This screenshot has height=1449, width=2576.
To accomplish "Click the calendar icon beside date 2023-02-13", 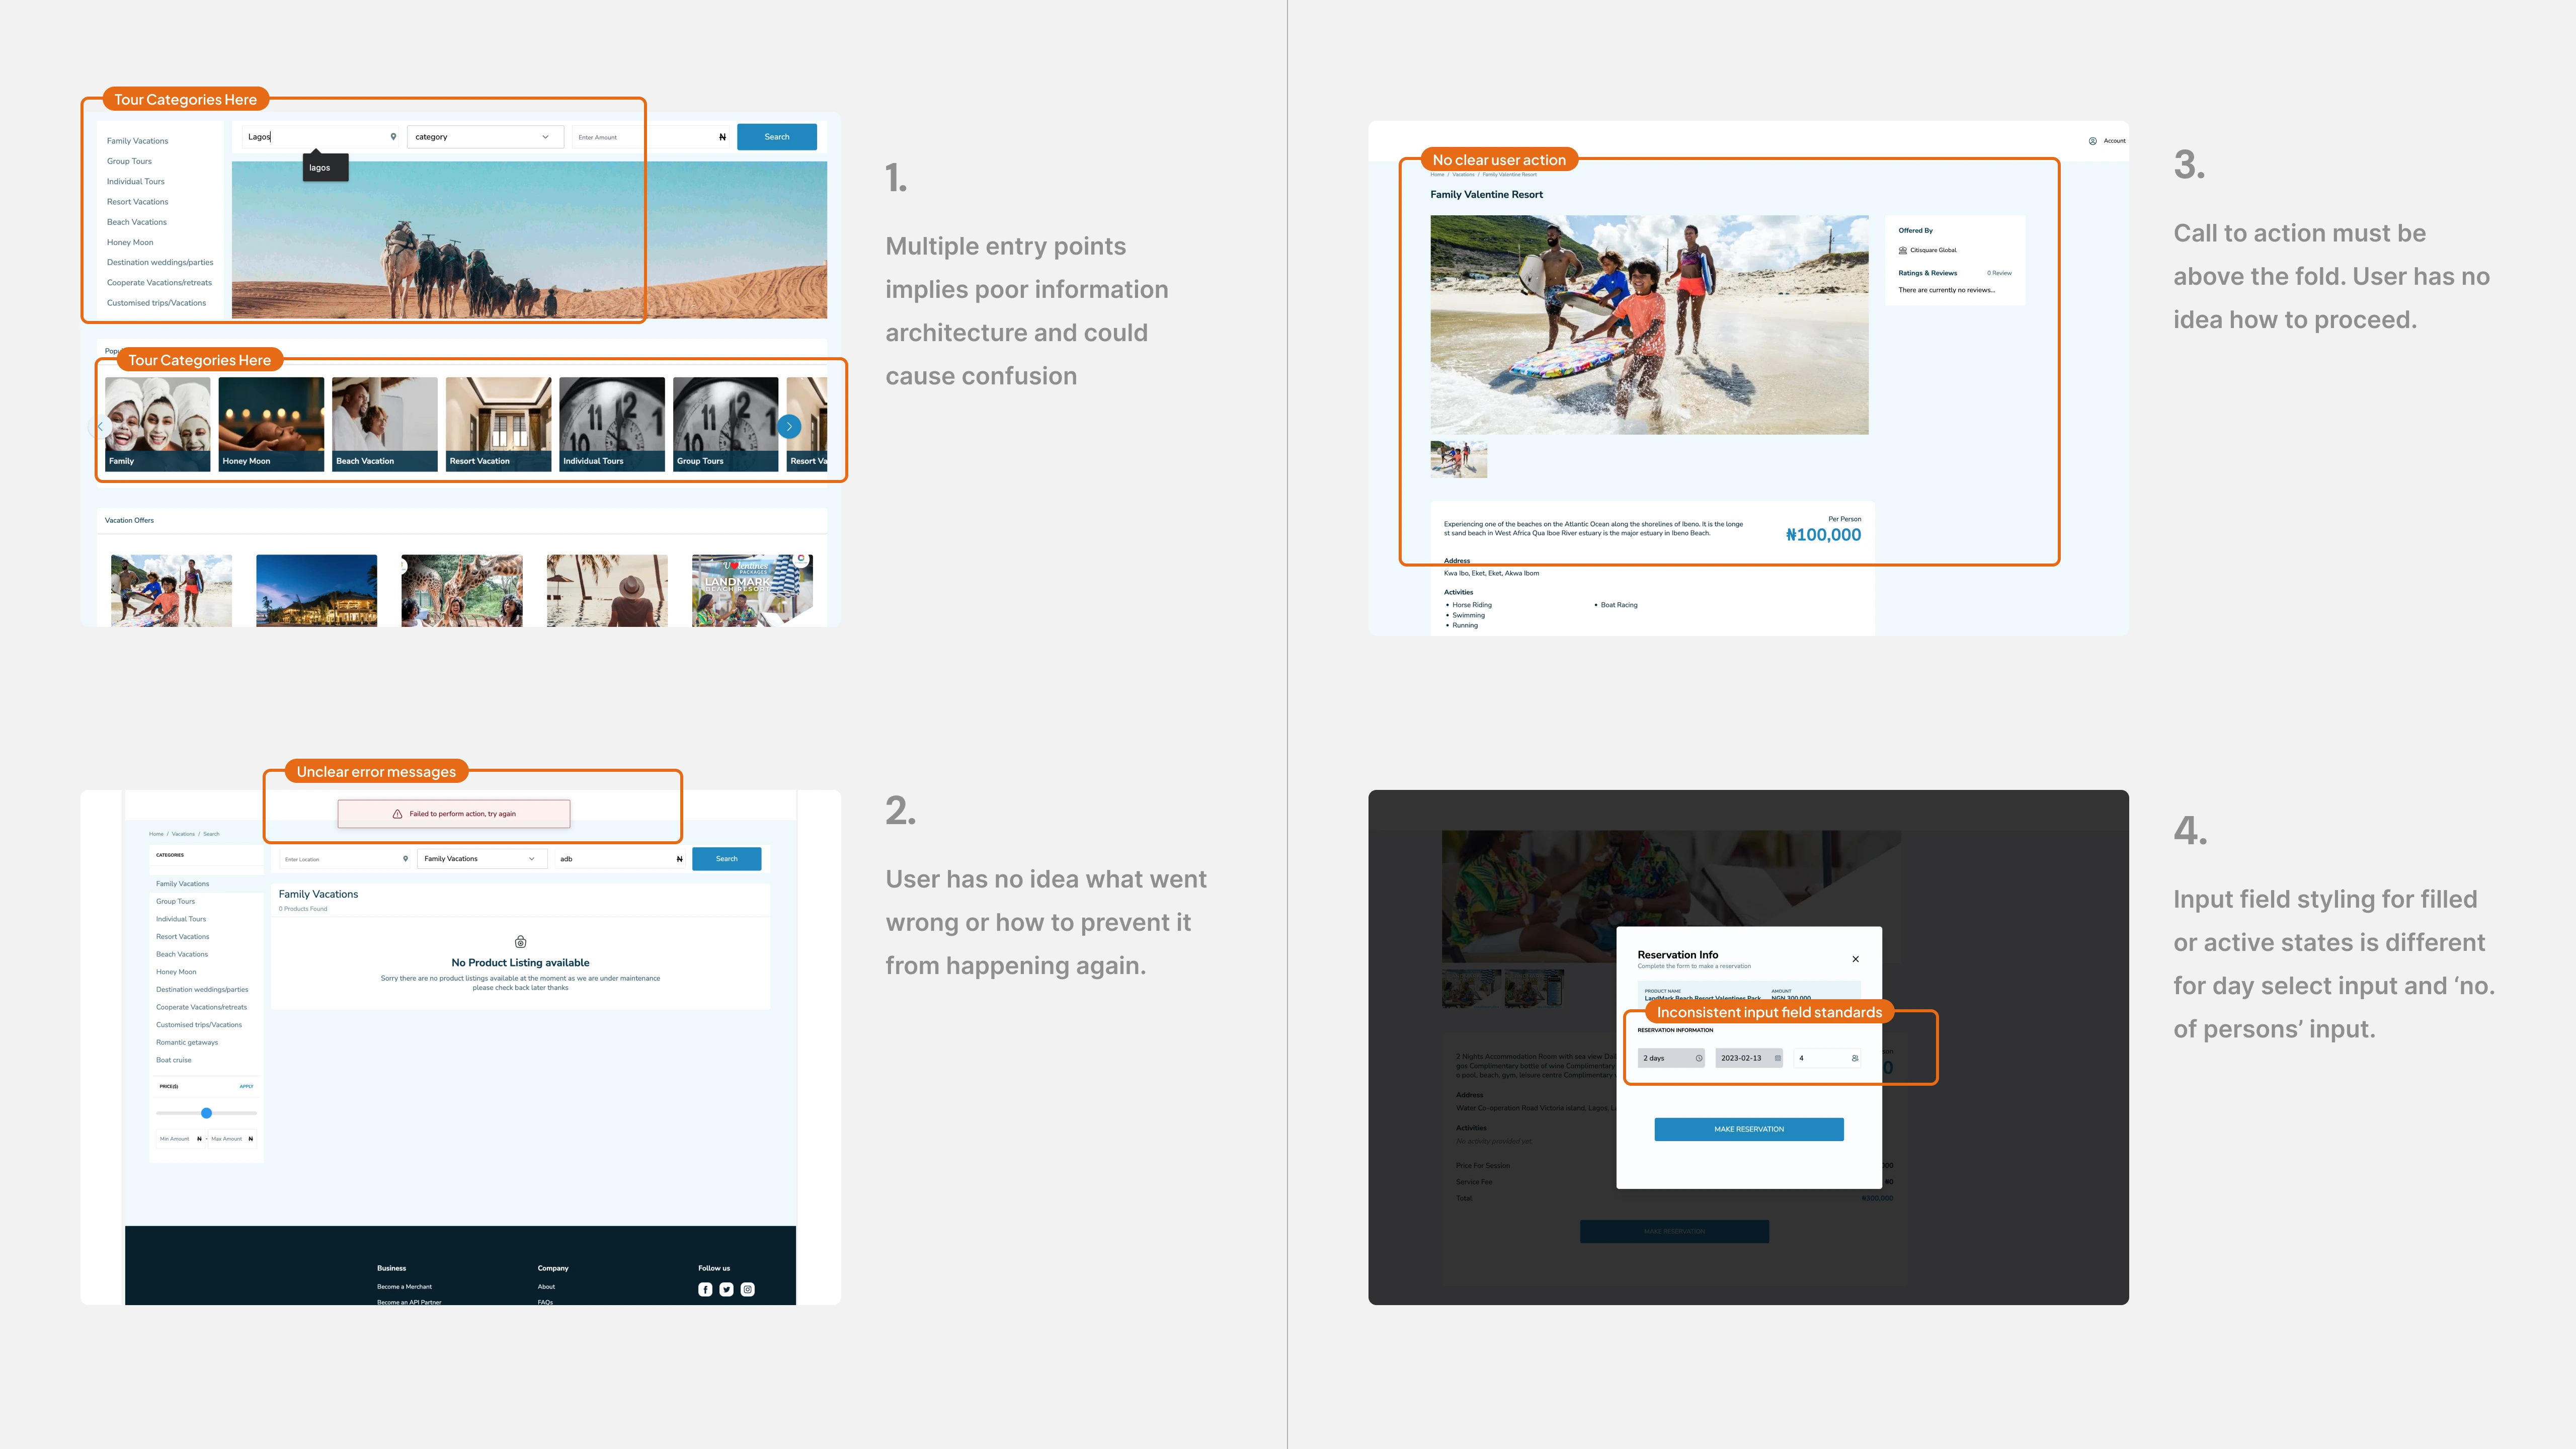I will point(1777,1058).
